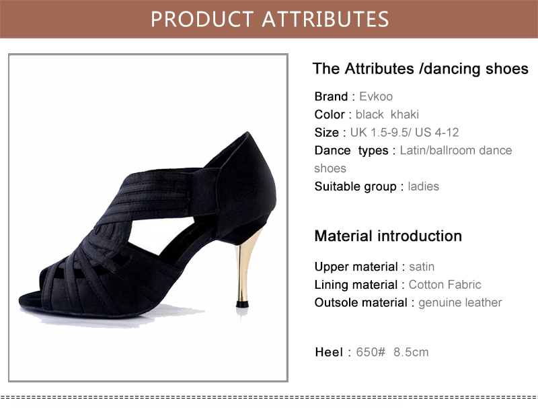Click the Dance types label
Viewport: 538px width, 408px height.
351,151
